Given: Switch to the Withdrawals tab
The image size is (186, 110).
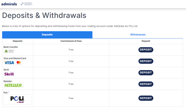Looking at the screenshot, I should (138, 35).
